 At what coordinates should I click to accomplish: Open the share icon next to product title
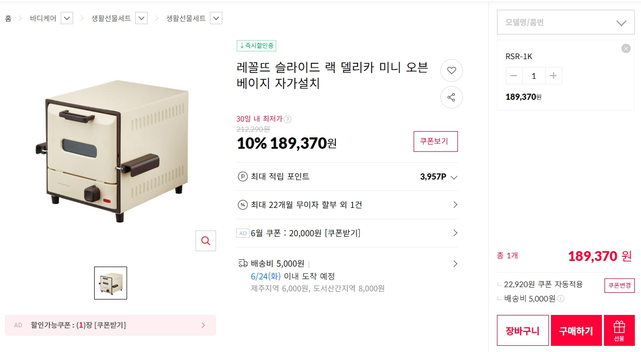pos(451,97)
